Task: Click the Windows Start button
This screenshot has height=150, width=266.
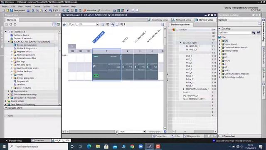Action: point(4,146)
